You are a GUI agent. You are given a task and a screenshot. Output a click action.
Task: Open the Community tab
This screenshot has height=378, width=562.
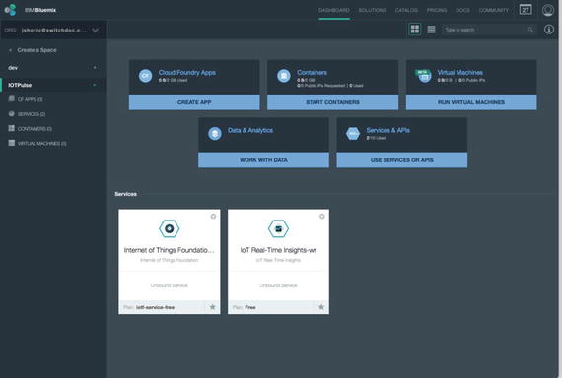coord(494,11)
